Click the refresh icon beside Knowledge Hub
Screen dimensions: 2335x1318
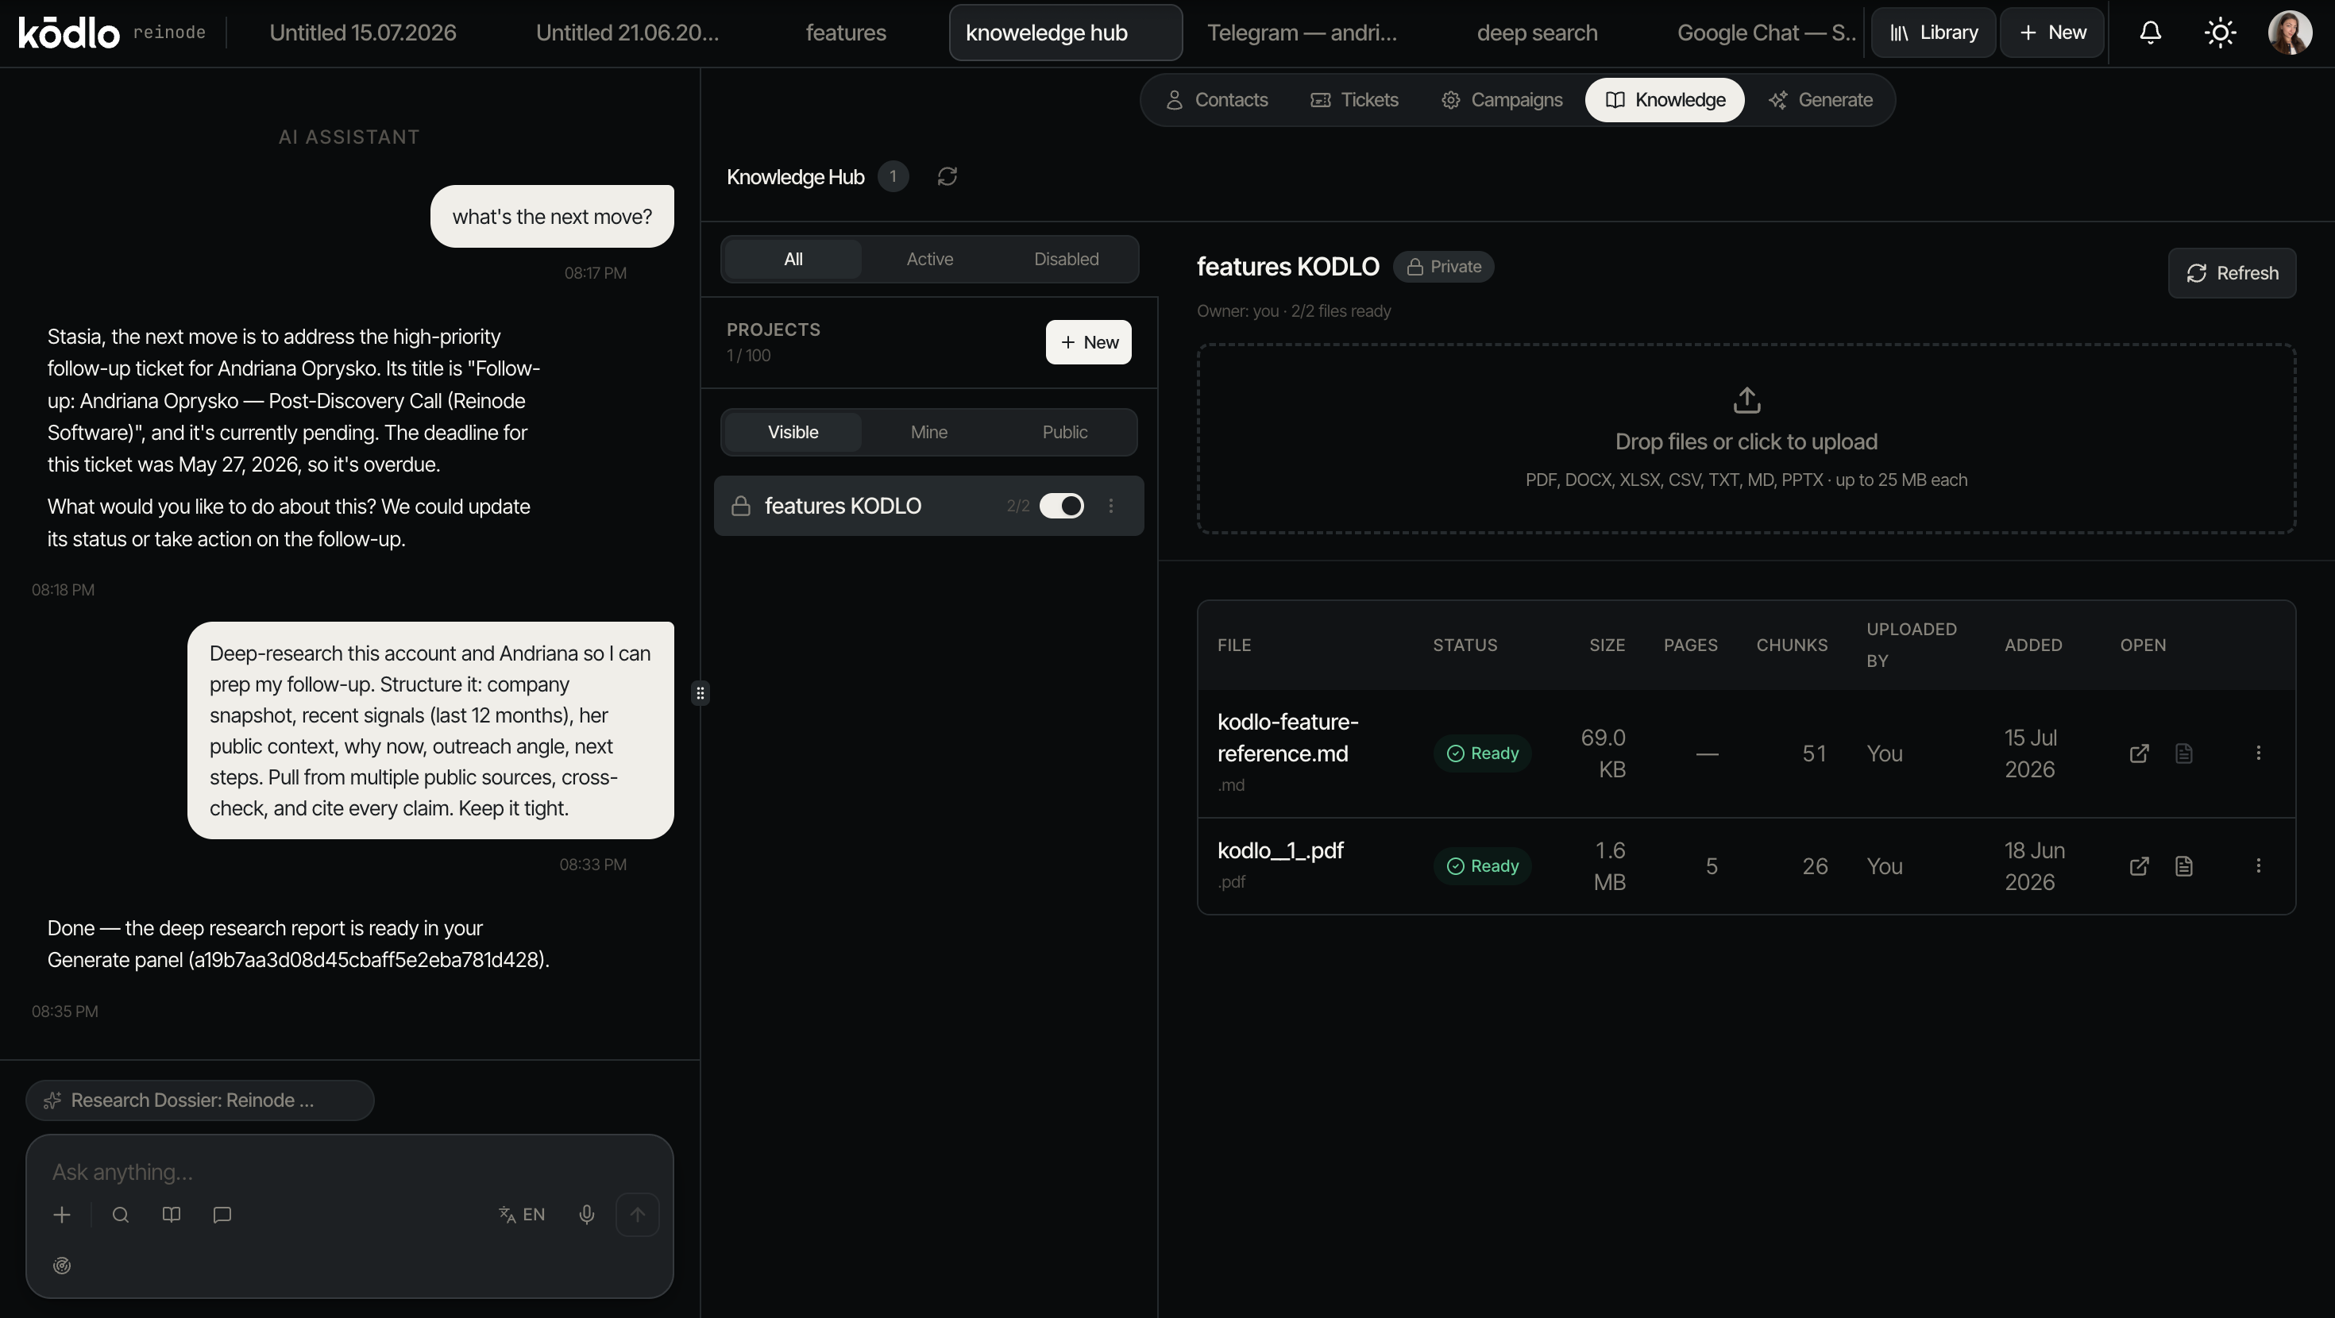948,175
